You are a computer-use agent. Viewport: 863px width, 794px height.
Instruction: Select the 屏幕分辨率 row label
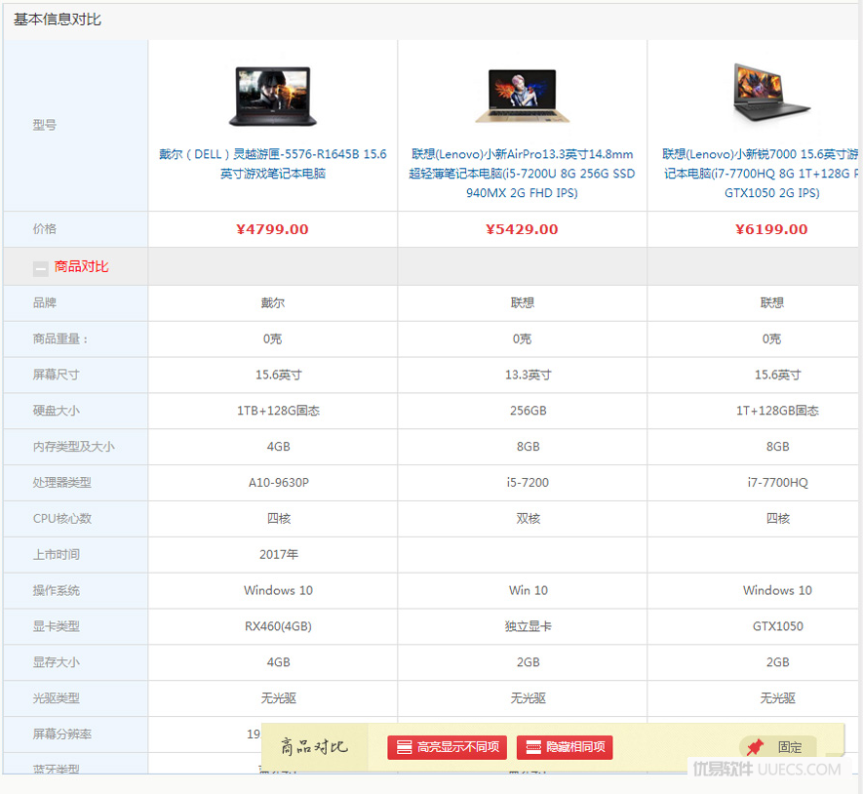(x=62, y=734)
